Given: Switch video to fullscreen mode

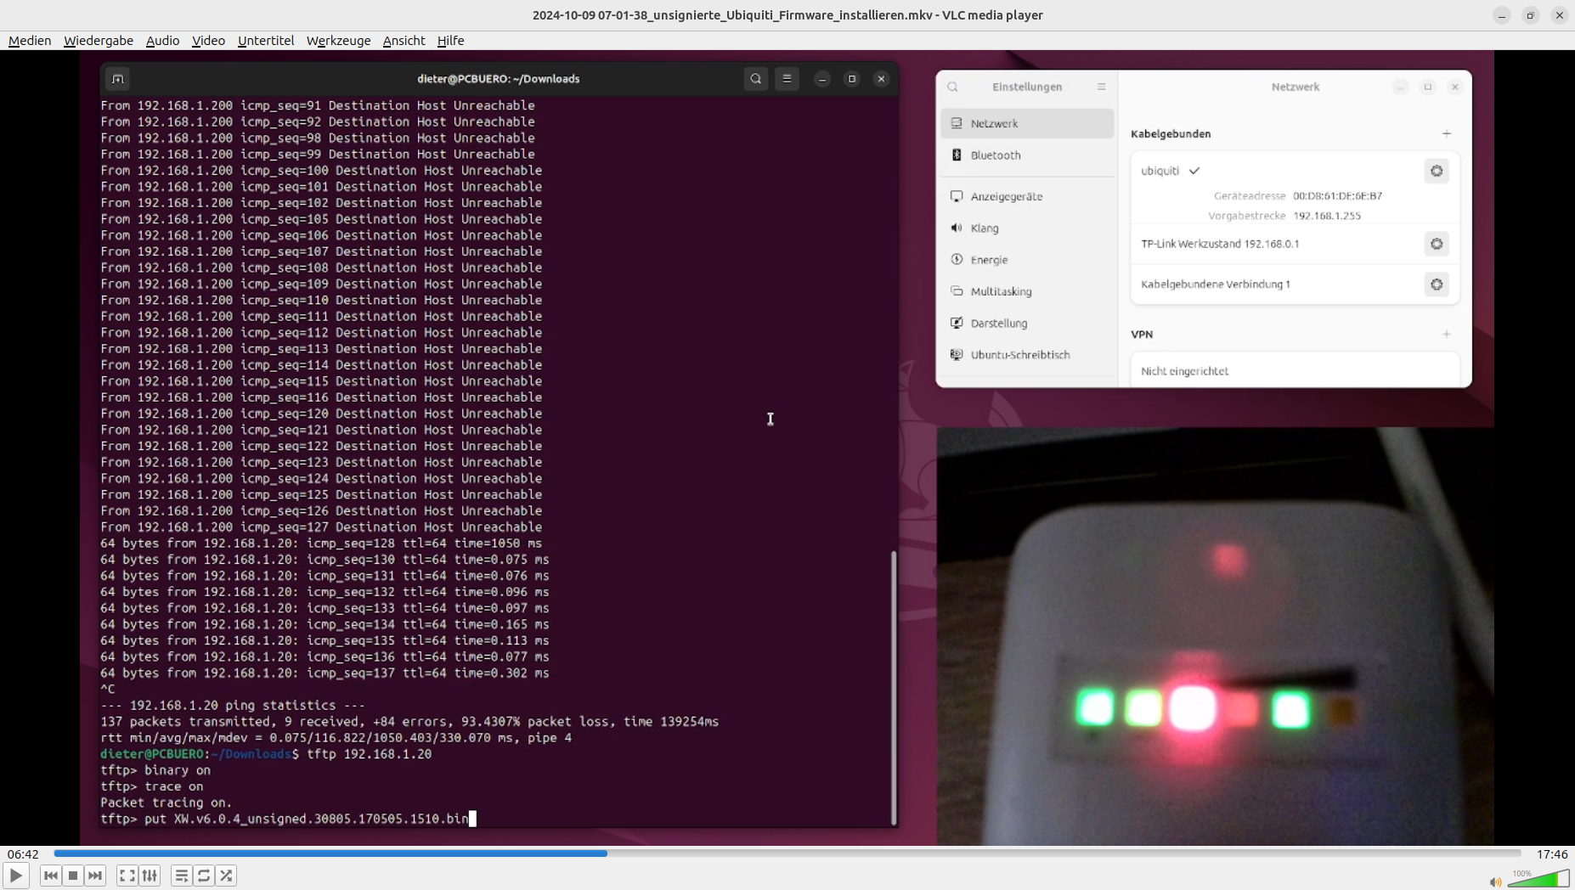Looking at the screenshot, I should [x=127, y=876].
